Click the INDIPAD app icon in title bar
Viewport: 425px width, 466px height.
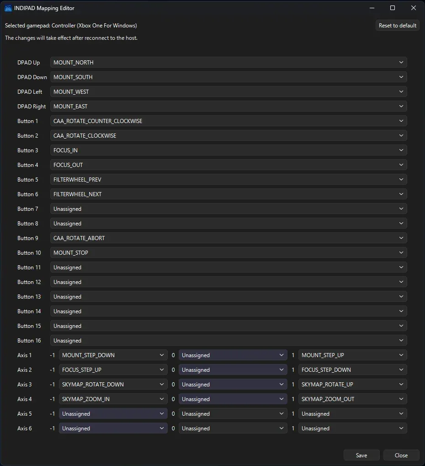8,8
